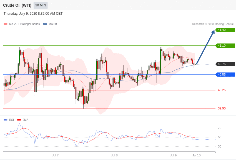Image resolution: width=236 pixels, height=160 pixels.
Task: Toggle the MA 50 legend label
Action: pyautogui.click(x=53, y=24)
